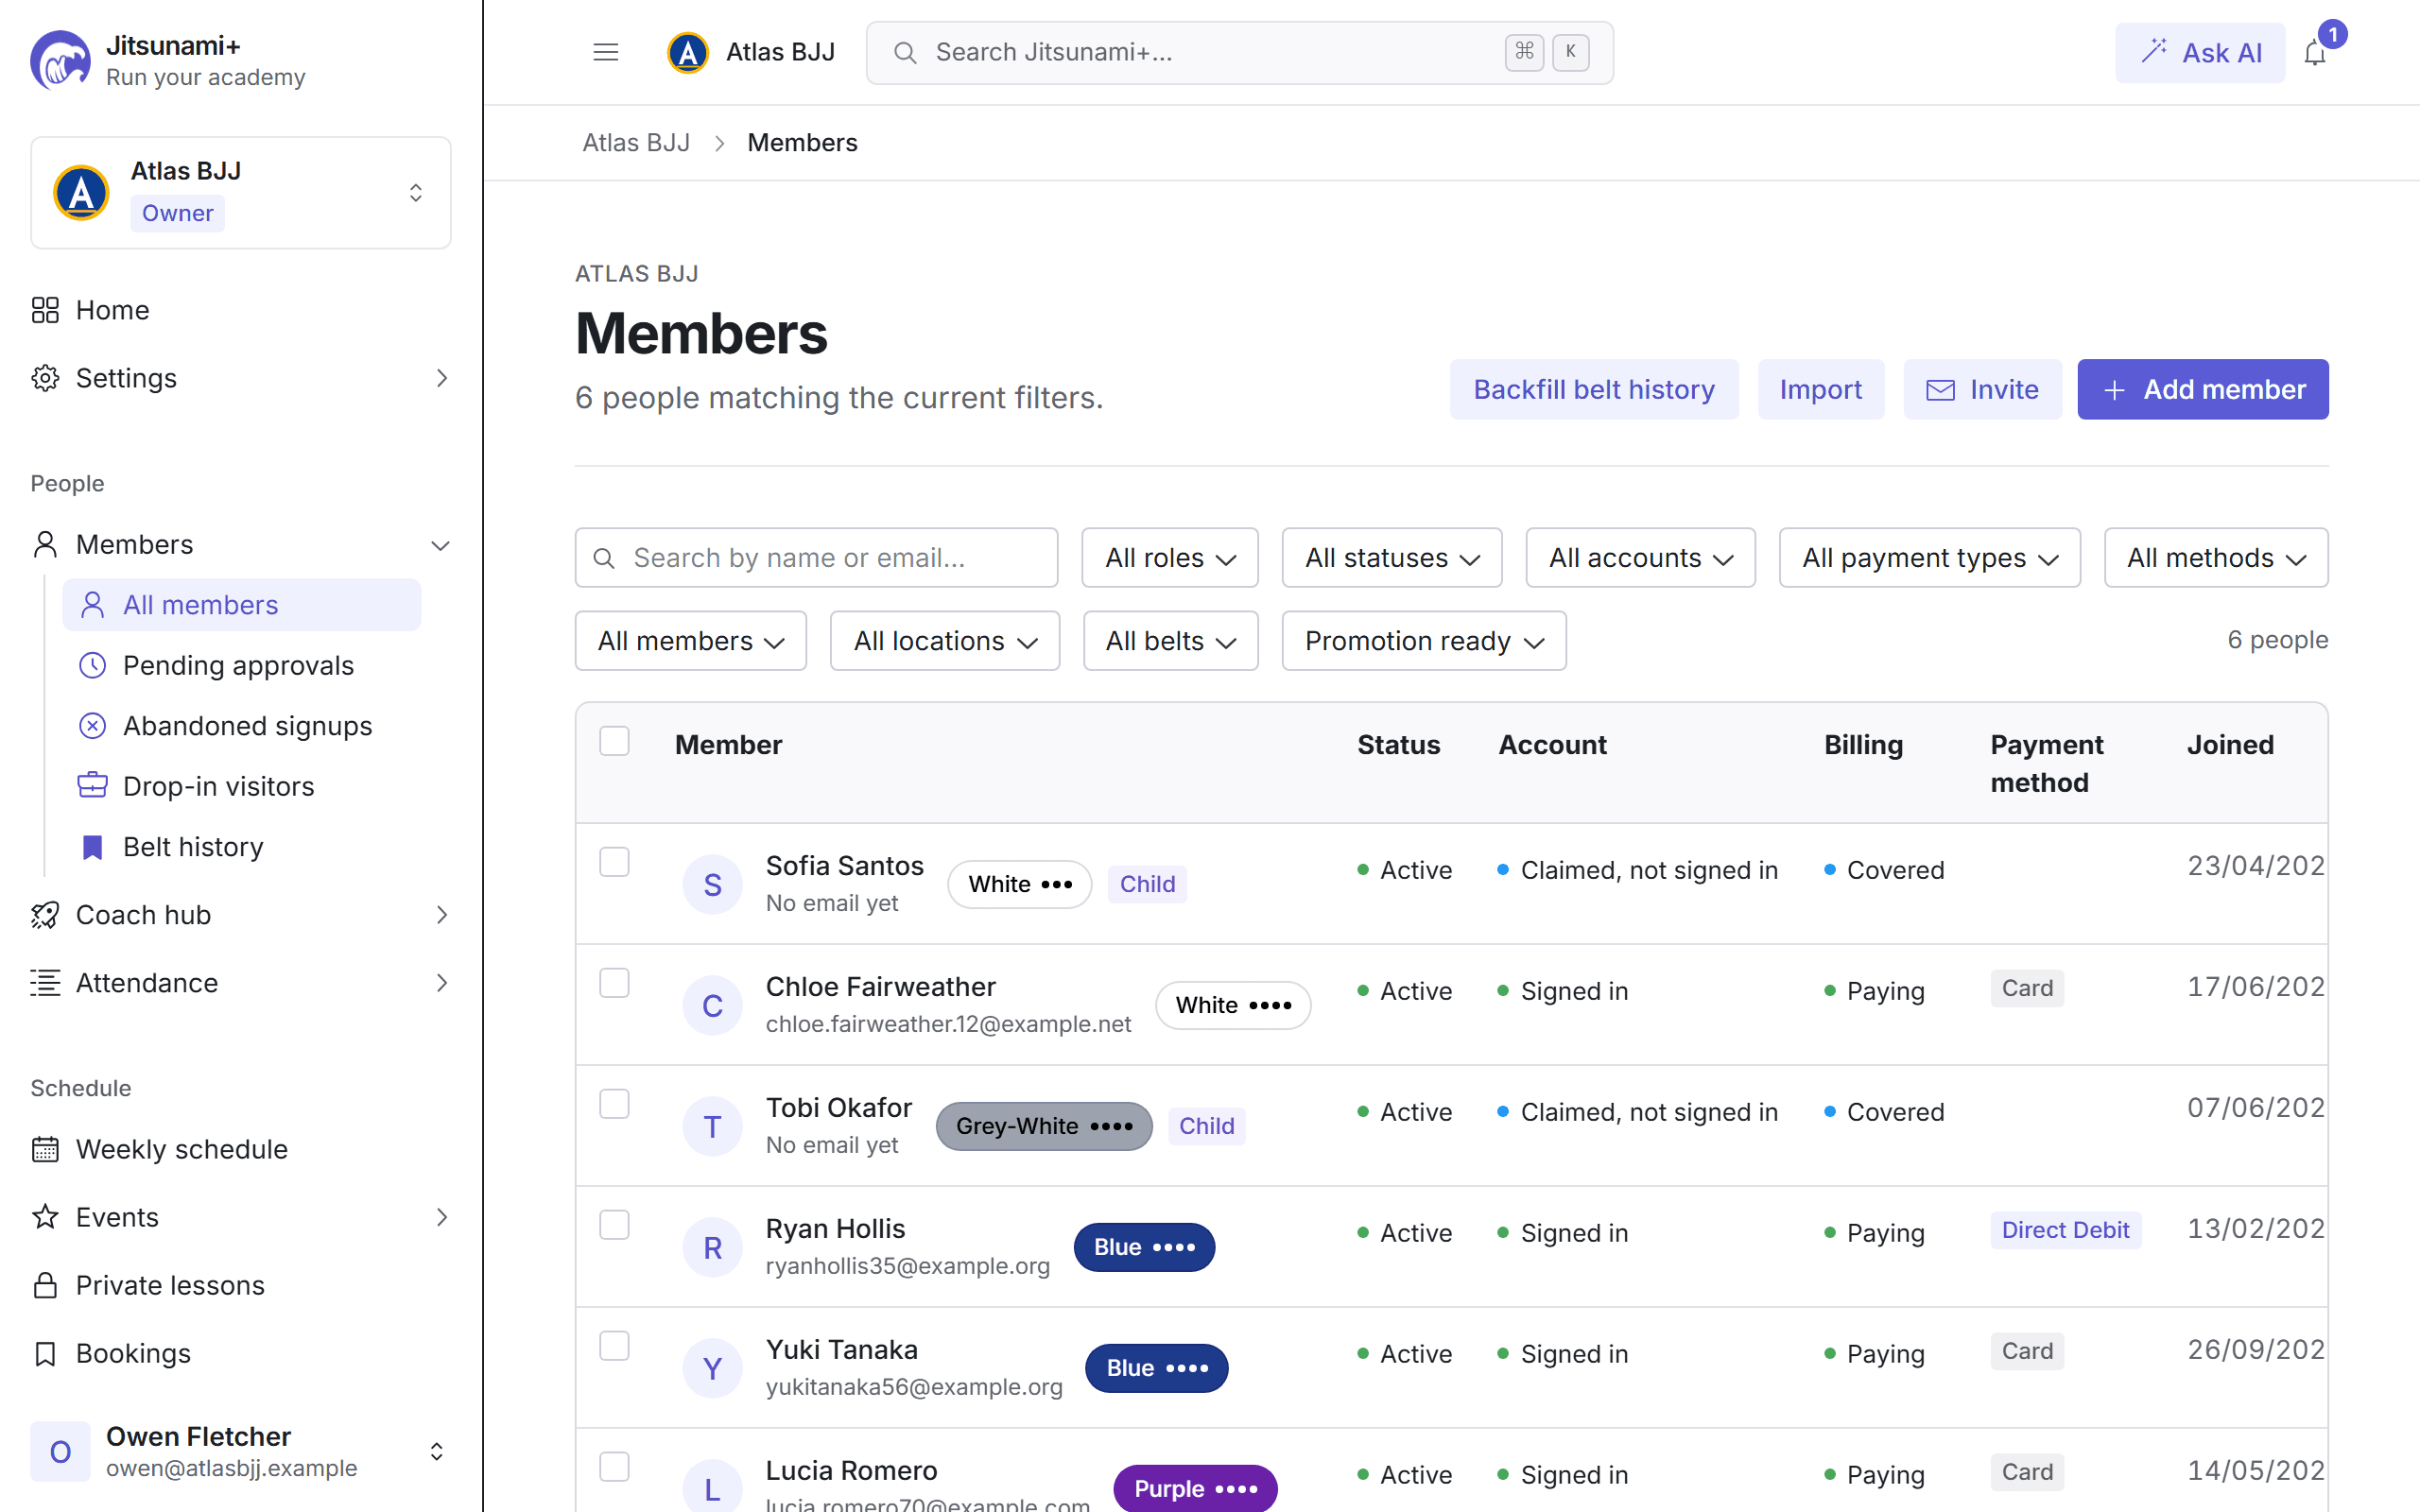Open the All payment types dropdown
Viewport: 2420px width, 1512px height.
point(1929,558)
